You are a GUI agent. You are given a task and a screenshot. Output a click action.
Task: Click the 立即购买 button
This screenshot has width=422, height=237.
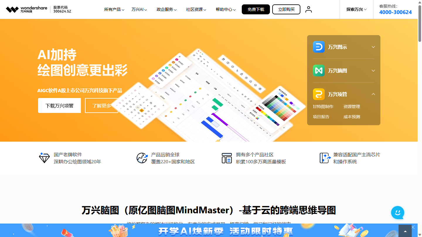286,9
